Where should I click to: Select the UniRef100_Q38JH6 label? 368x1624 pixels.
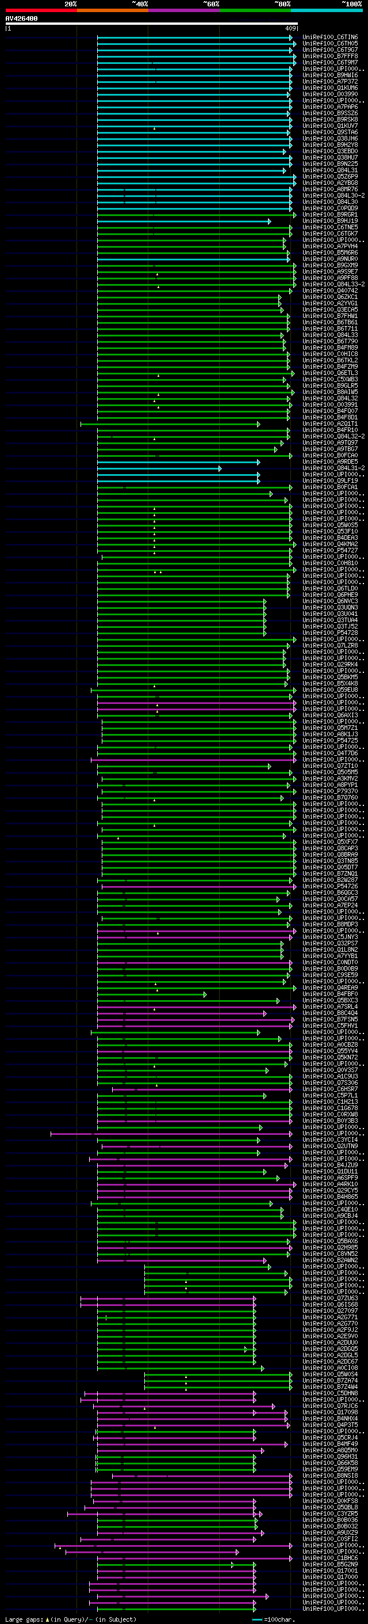330,139
